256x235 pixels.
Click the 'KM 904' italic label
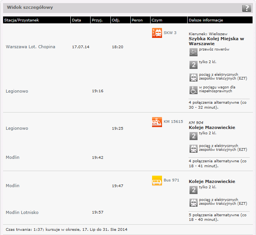tap(196, 122)
